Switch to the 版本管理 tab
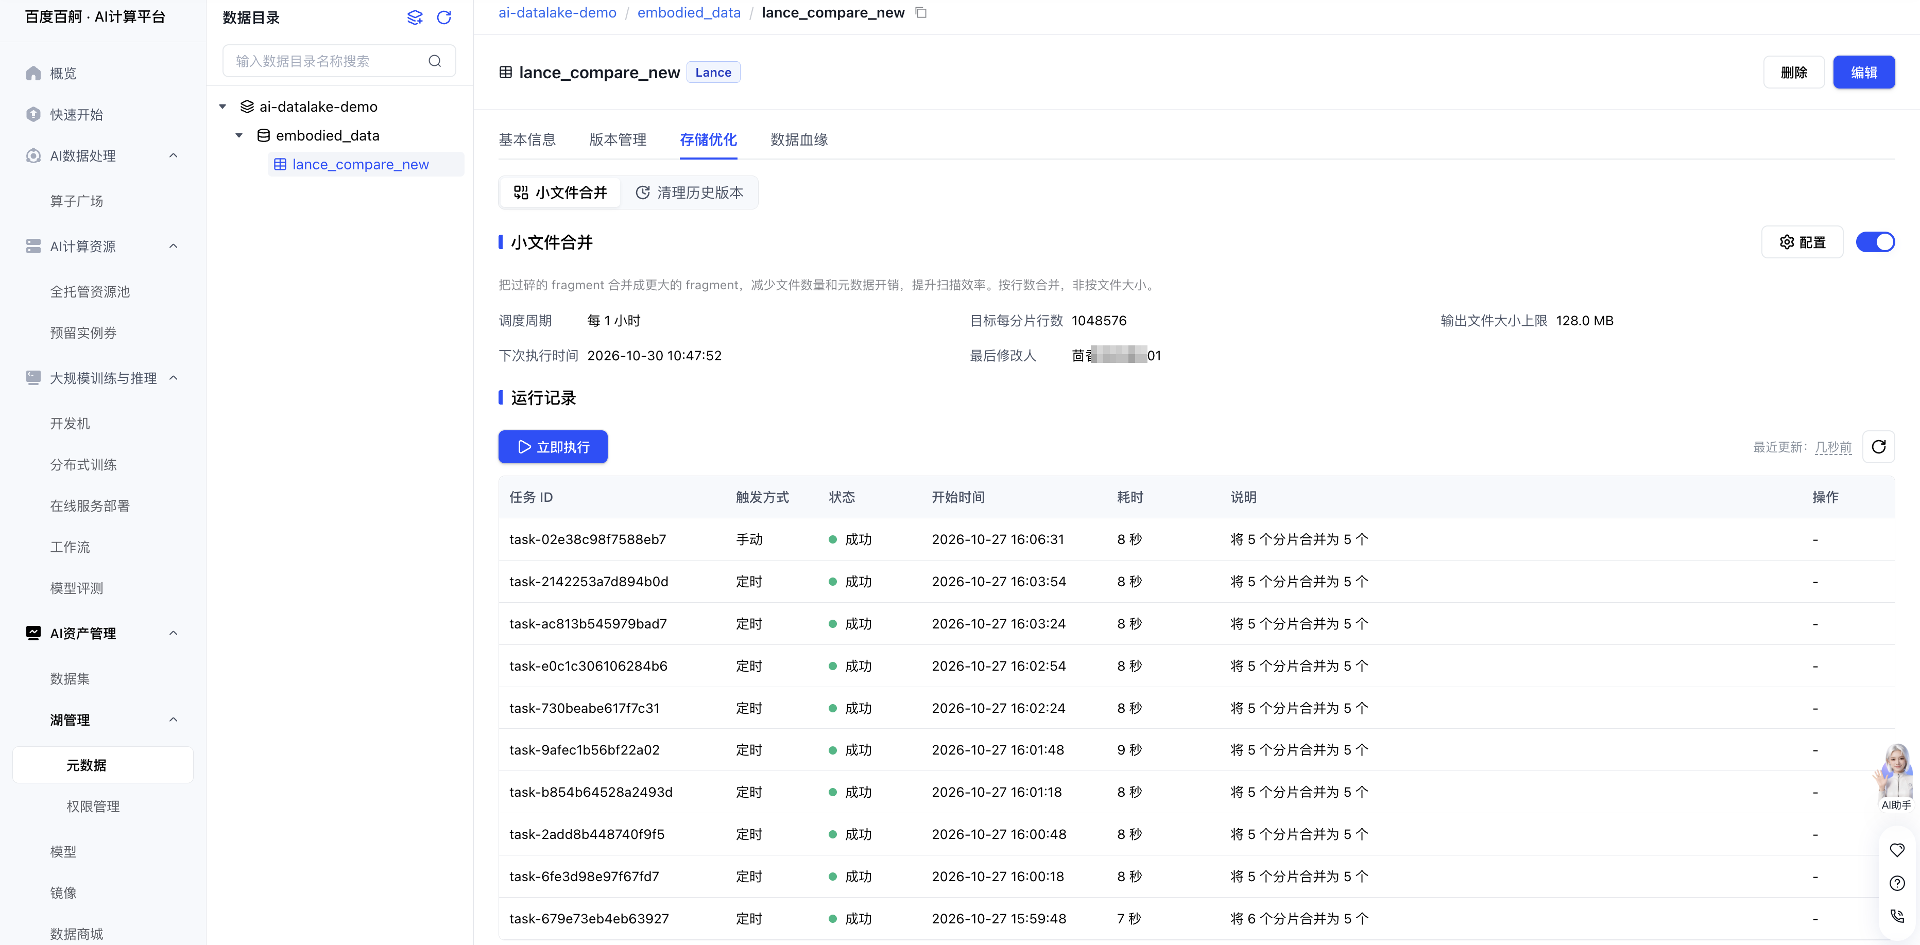The width and height of the screenshot is (1920, 945). [618, 139]
